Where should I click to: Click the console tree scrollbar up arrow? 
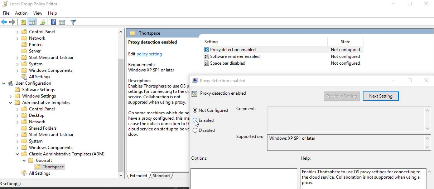pyautogui.click(x=121, y=32)
